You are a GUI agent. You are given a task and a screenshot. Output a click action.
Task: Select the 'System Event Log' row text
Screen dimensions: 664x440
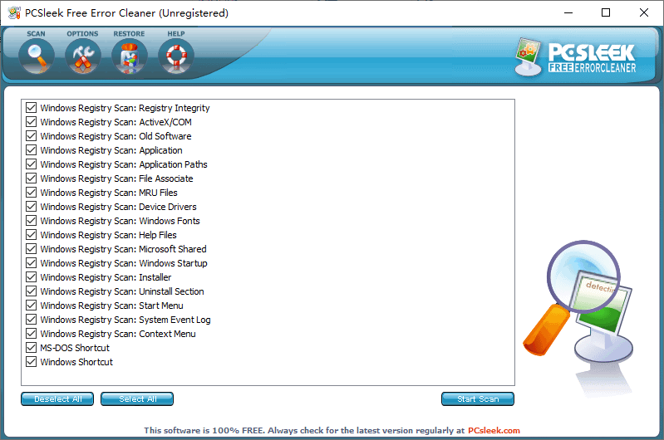click(125, 320)
